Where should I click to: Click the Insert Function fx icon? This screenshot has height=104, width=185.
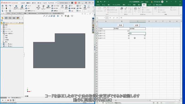click(x=117, y=18)
